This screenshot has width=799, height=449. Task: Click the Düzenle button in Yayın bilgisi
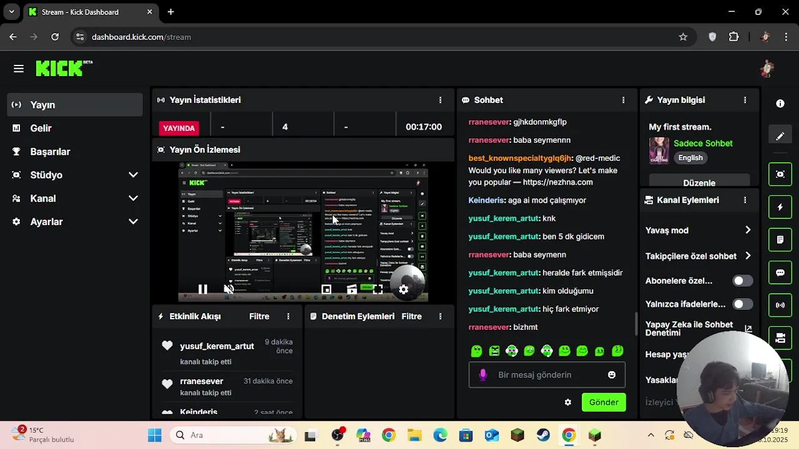coord(699,181)
